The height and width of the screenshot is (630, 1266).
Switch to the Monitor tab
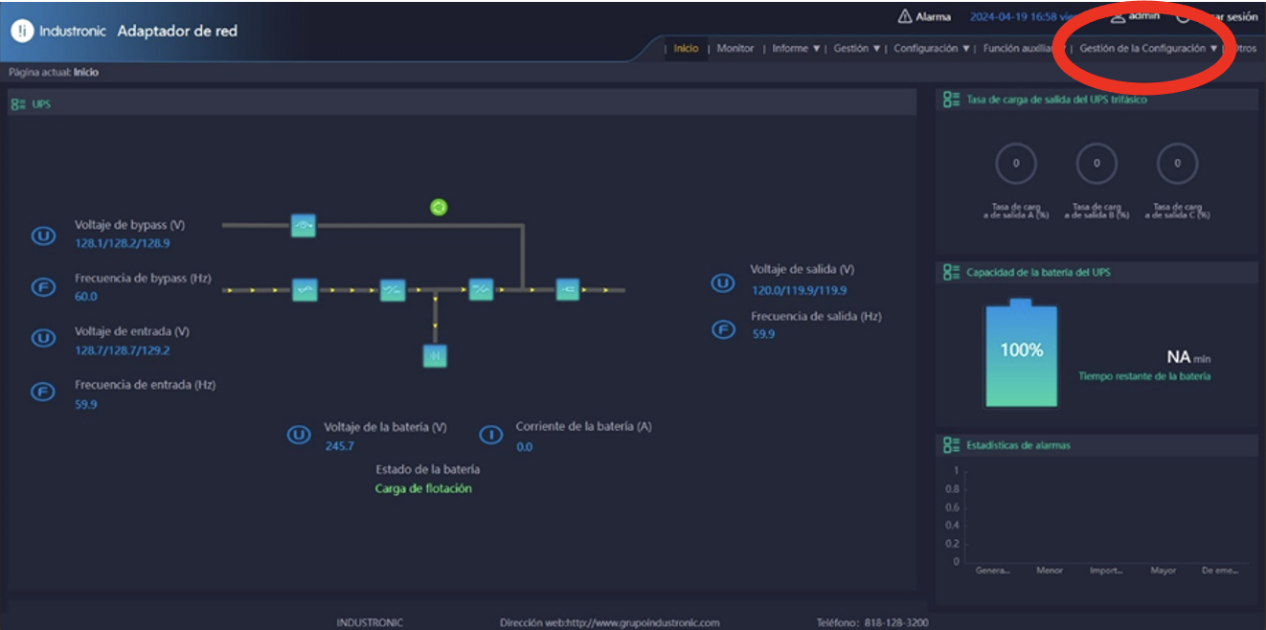click(x=735, y=49)
